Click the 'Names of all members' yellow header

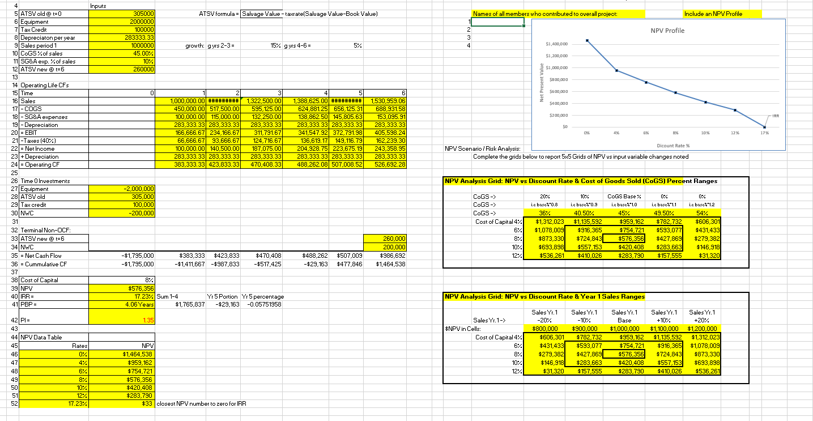click(x=557, y=14)
